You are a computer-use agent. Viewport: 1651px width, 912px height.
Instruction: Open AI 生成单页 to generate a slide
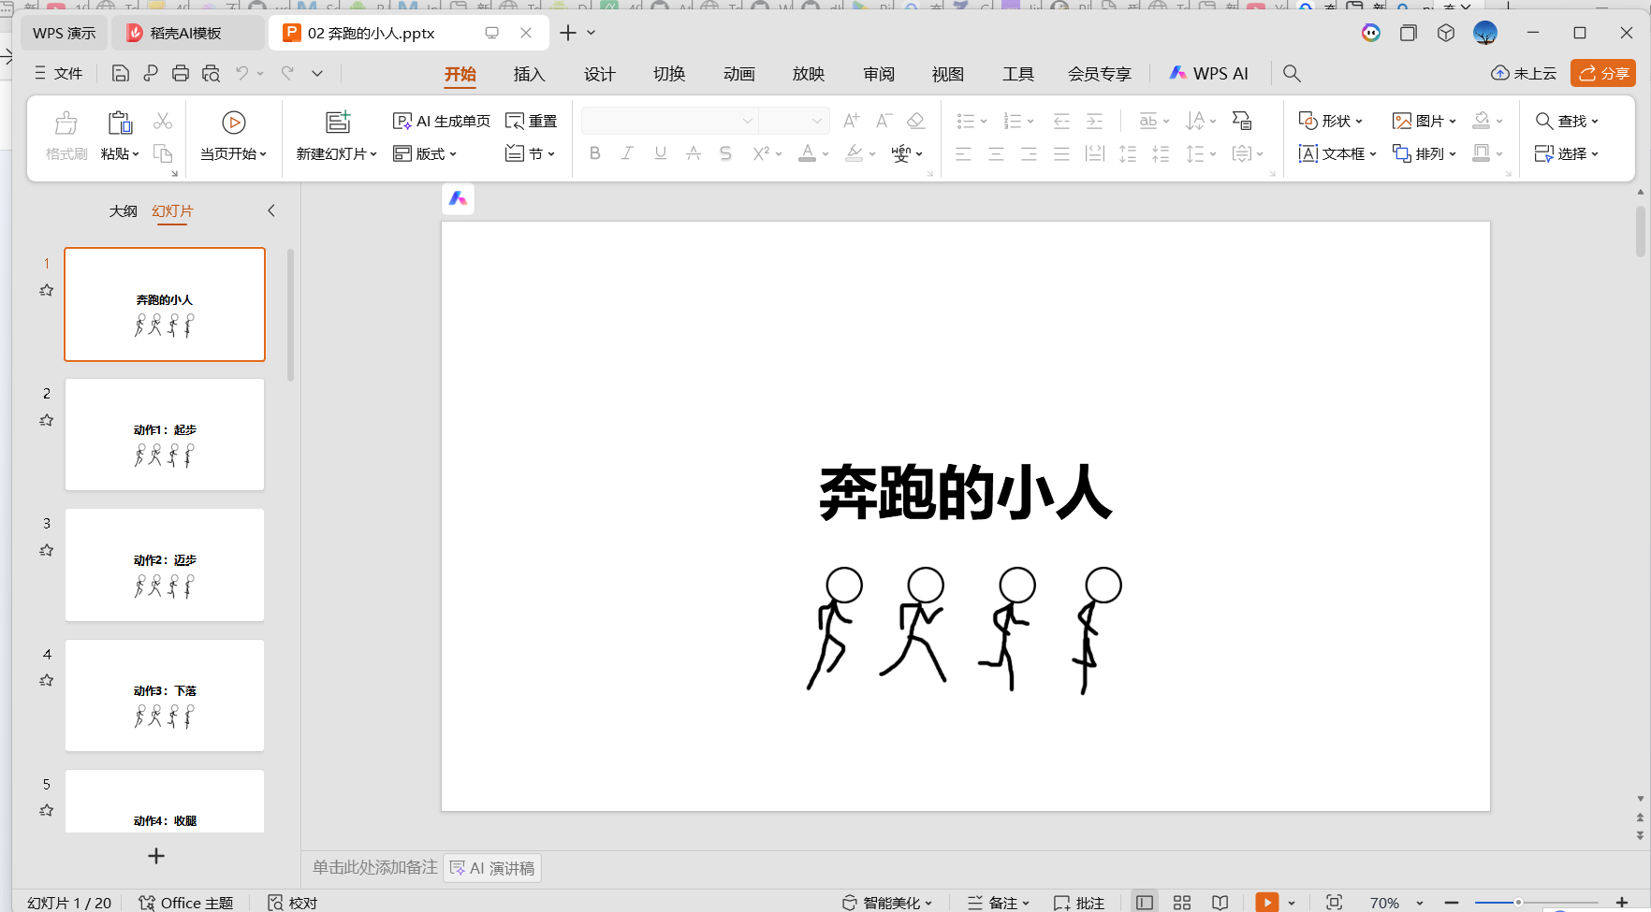441,121
